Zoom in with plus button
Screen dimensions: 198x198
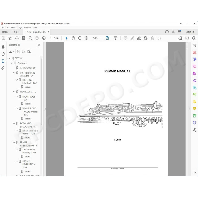87,38
